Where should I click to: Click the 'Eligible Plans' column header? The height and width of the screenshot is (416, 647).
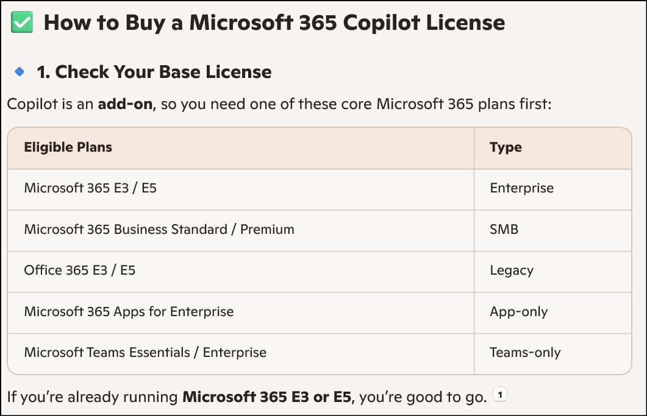pos(68,147)
